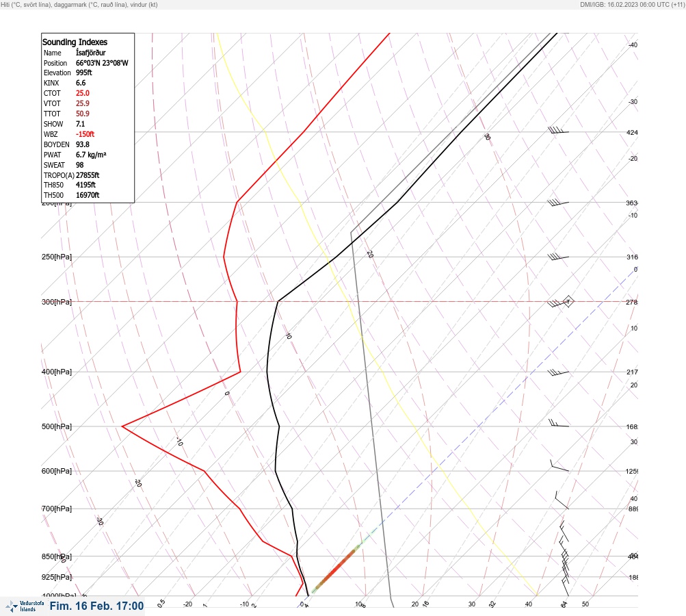The image size is (686, 616).
Task: Click the SWEAT value 98
Action: tap(79, 165)
